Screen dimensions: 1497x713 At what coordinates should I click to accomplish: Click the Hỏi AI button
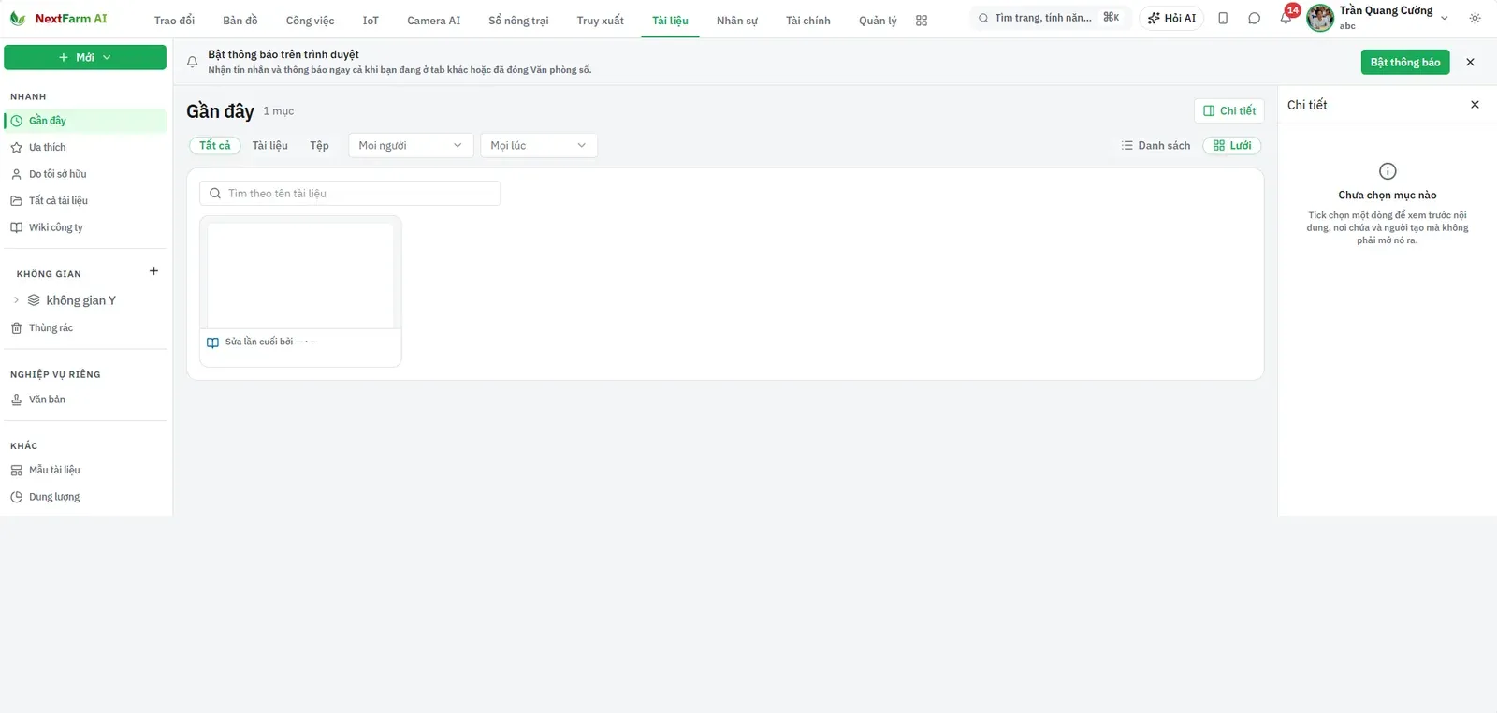pos(1171,18)
